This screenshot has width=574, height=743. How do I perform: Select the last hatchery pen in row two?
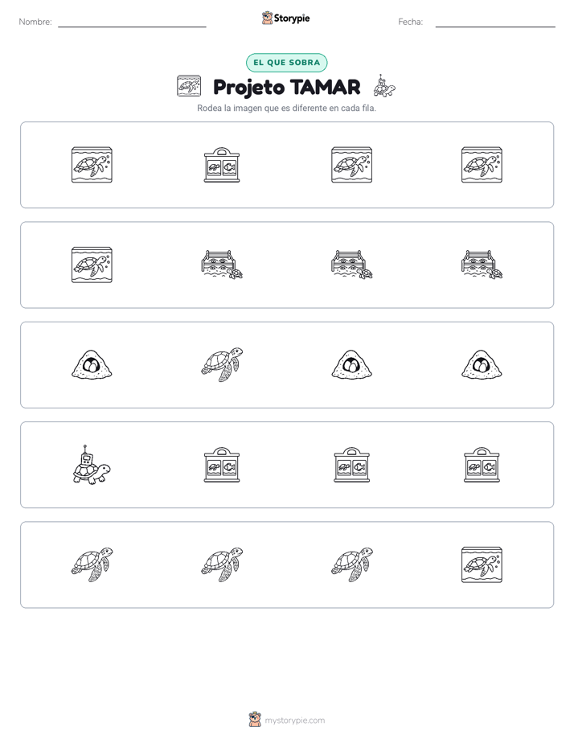tap(482, 265)
